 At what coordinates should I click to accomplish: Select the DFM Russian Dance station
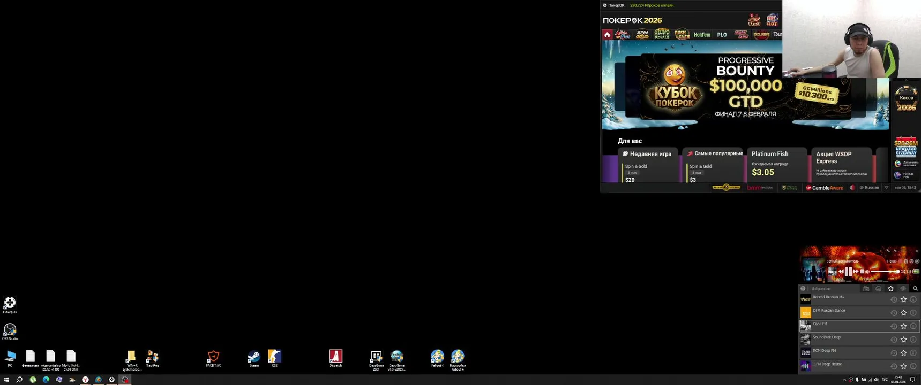coord(859,313)
